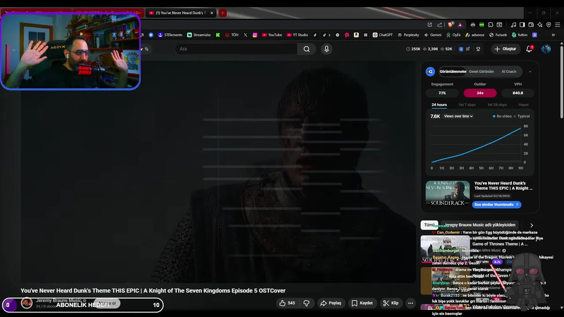This screenshot has width=564, height=317.
Task: Toggle the 'Bu video' chart series
Action: (502, 116)
